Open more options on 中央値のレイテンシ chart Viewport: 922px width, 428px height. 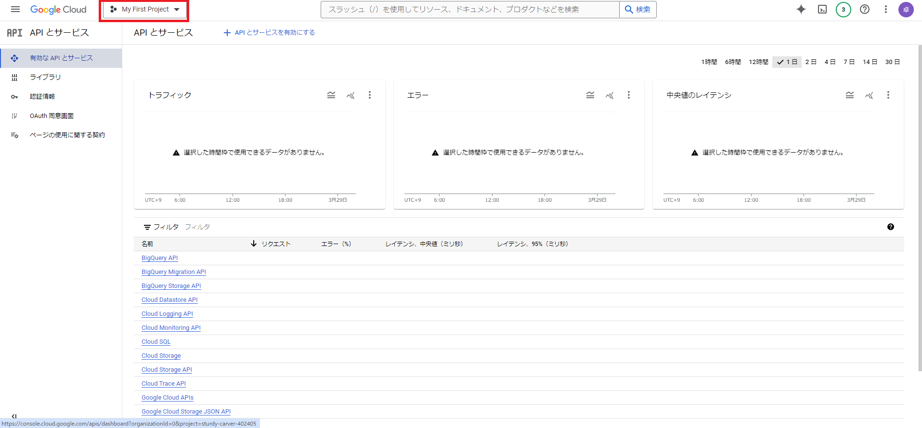point(888,95)
